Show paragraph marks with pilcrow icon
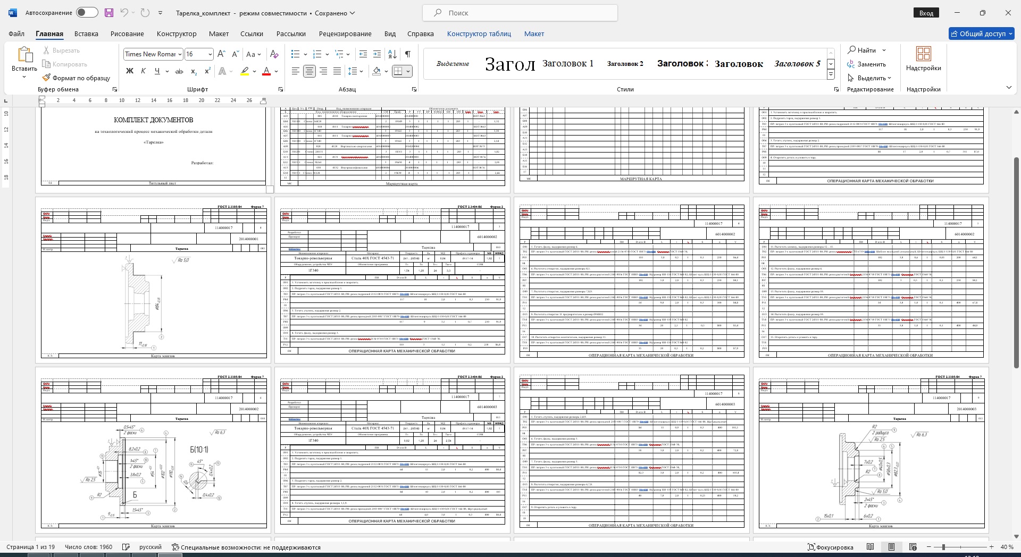The width and height of the screenshot is (1021, 557). [407, 54]
